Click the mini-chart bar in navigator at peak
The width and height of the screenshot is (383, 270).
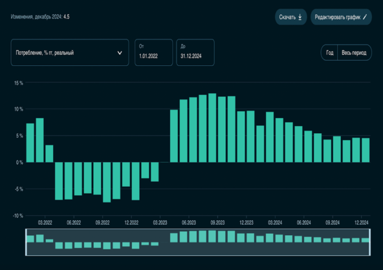pos(212,236)
